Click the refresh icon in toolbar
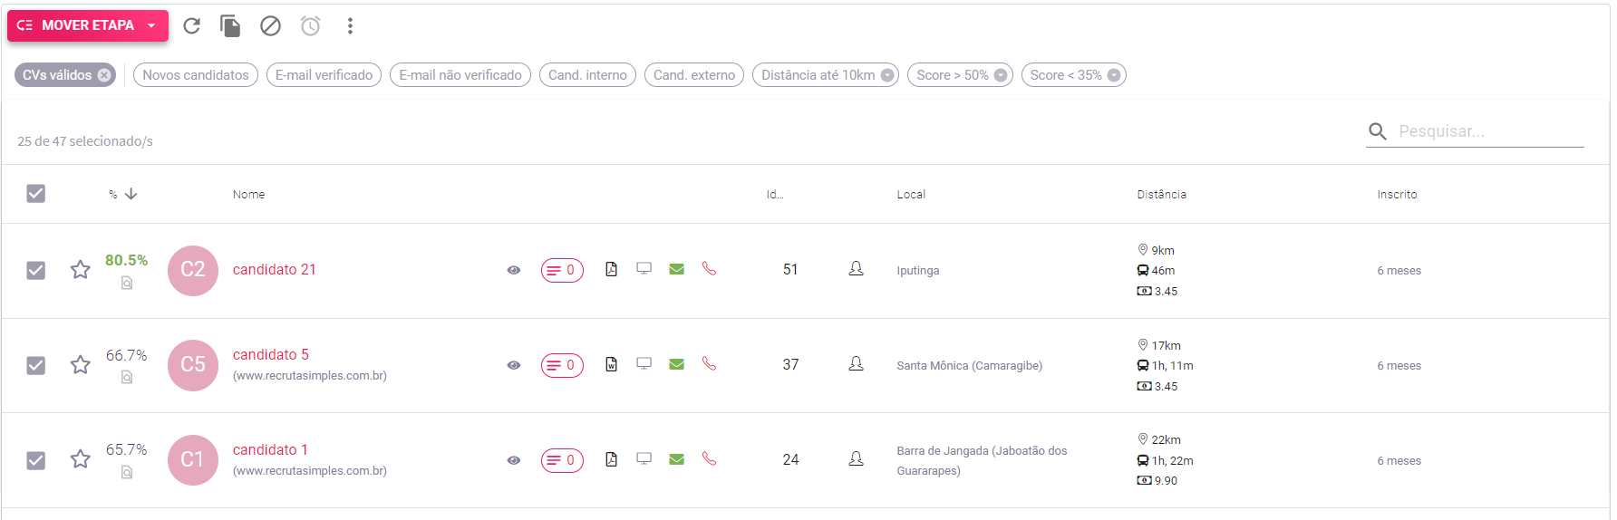Viewport: 1617px width, 520px height. (x=191, y=25)
